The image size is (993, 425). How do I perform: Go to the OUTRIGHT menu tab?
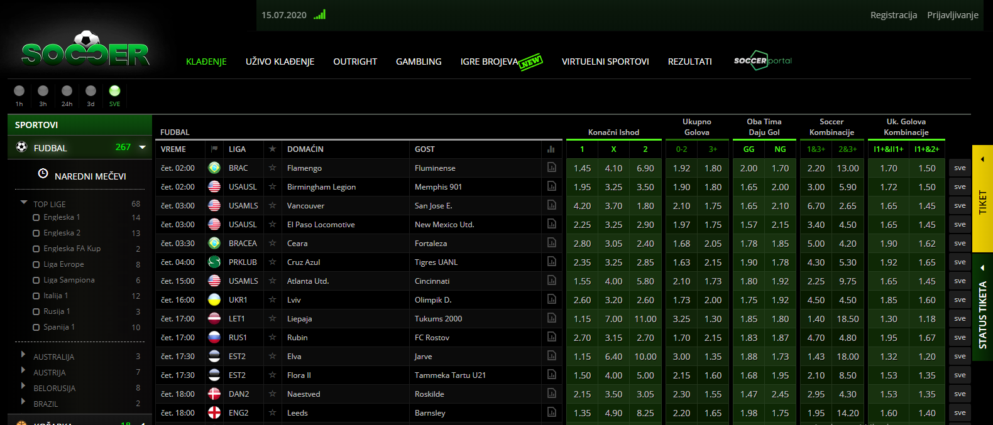tap(355, 62)
